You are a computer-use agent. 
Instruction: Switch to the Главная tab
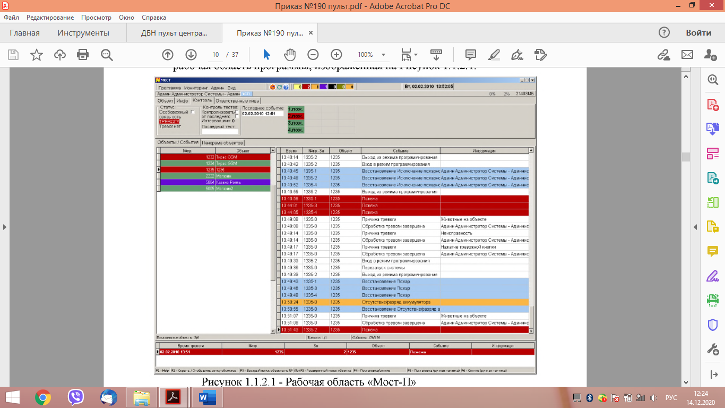(24, 33)
